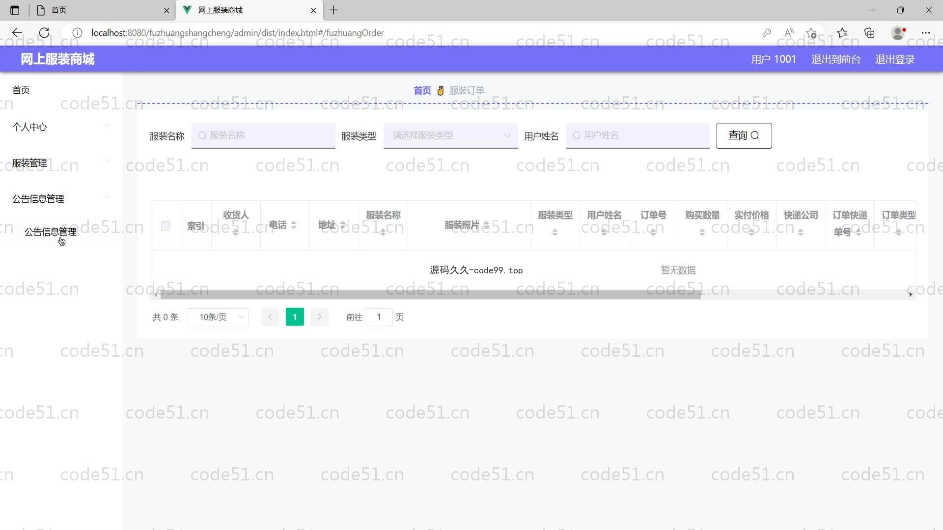This screenshot has height=530, width=943.
Task: Open the password key icon in the address bar
Action: (767, 33)
